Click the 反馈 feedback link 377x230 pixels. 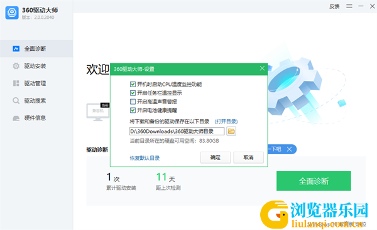pos(334,6)
